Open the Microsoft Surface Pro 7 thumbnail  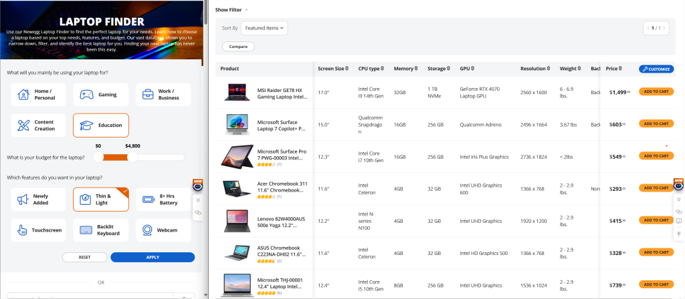[x=237, y=156]
